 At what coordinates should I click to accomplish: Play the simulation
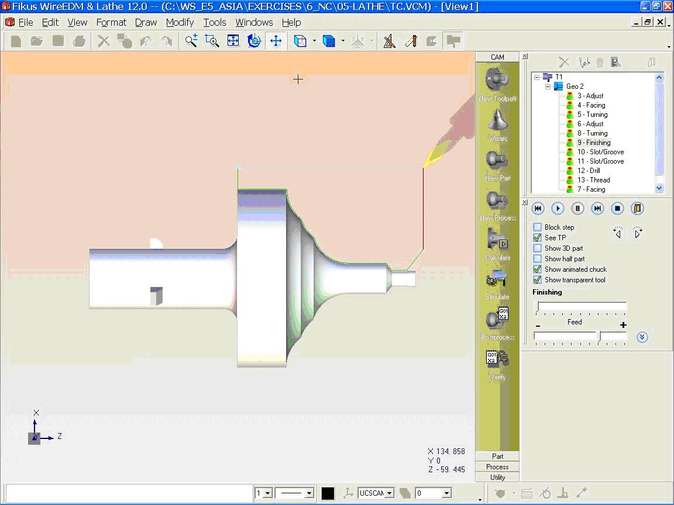tap(558, 208)
